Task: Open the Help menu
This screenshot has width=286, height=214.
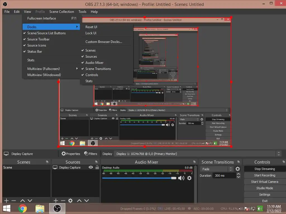Action: (x=94, y=12)
